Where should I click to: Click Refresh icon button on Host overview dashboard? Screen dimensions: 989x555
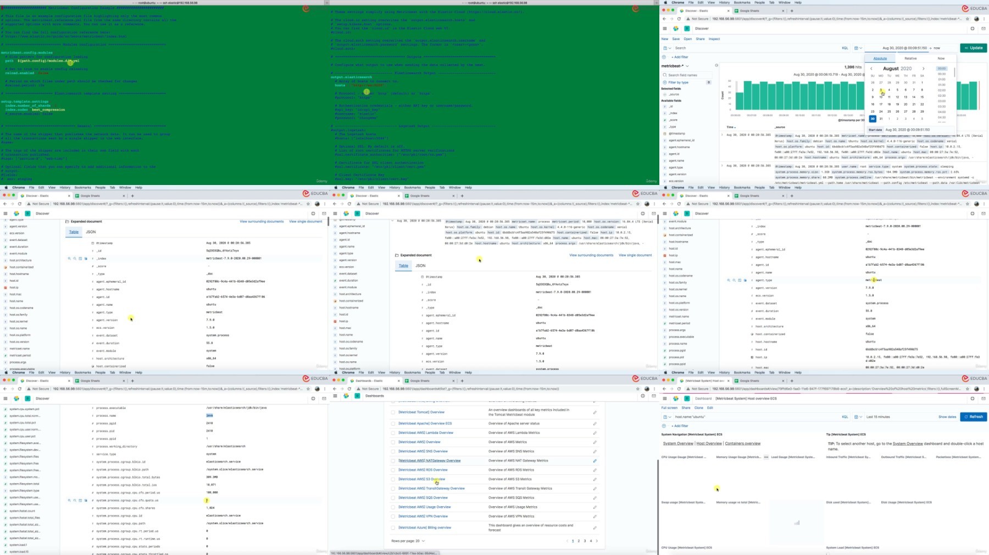(974, 417)
